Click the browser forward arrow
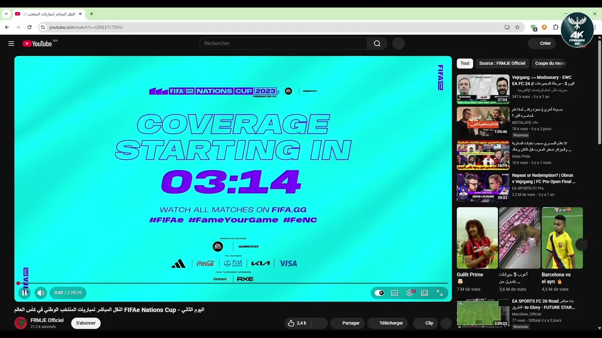The image size is (602, 338). coord(18,27)
